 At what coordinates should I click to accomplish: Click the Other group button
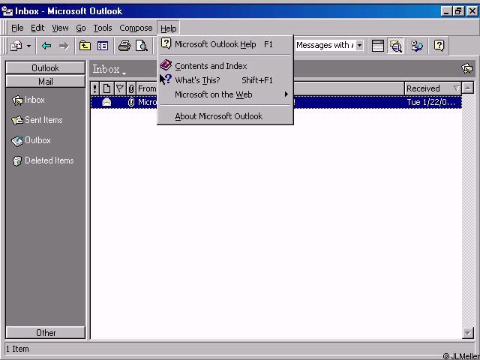pyautogui.click(x=45, y=333)
